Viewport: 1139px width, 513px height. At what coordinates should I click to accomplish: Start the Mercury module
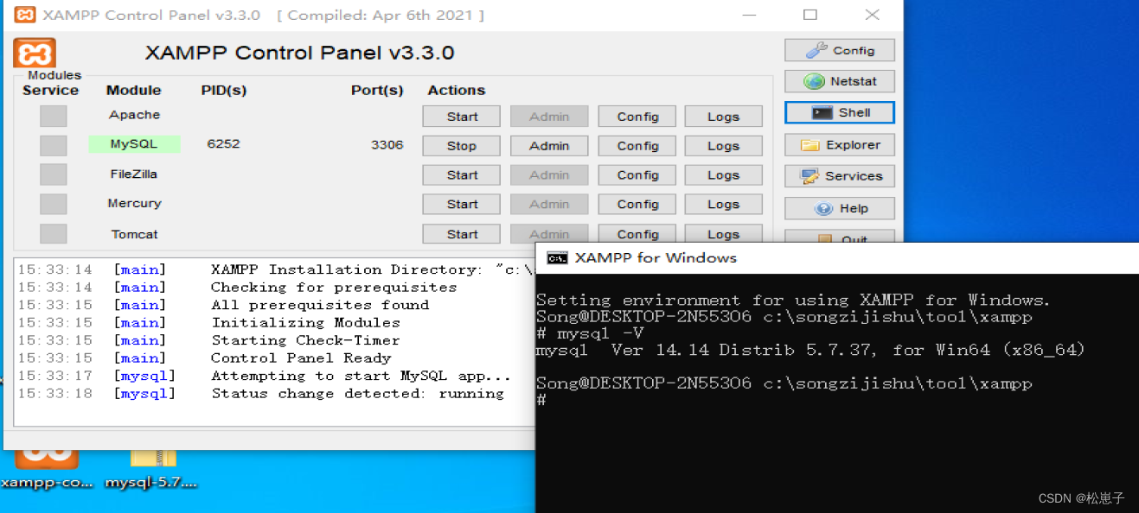pos(462,205)
